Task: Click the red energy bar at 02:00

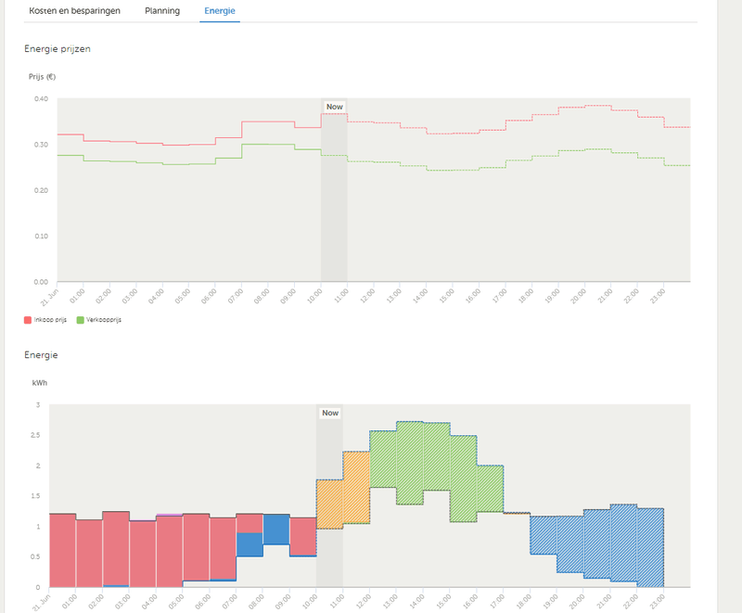Action: coord(116,549)
